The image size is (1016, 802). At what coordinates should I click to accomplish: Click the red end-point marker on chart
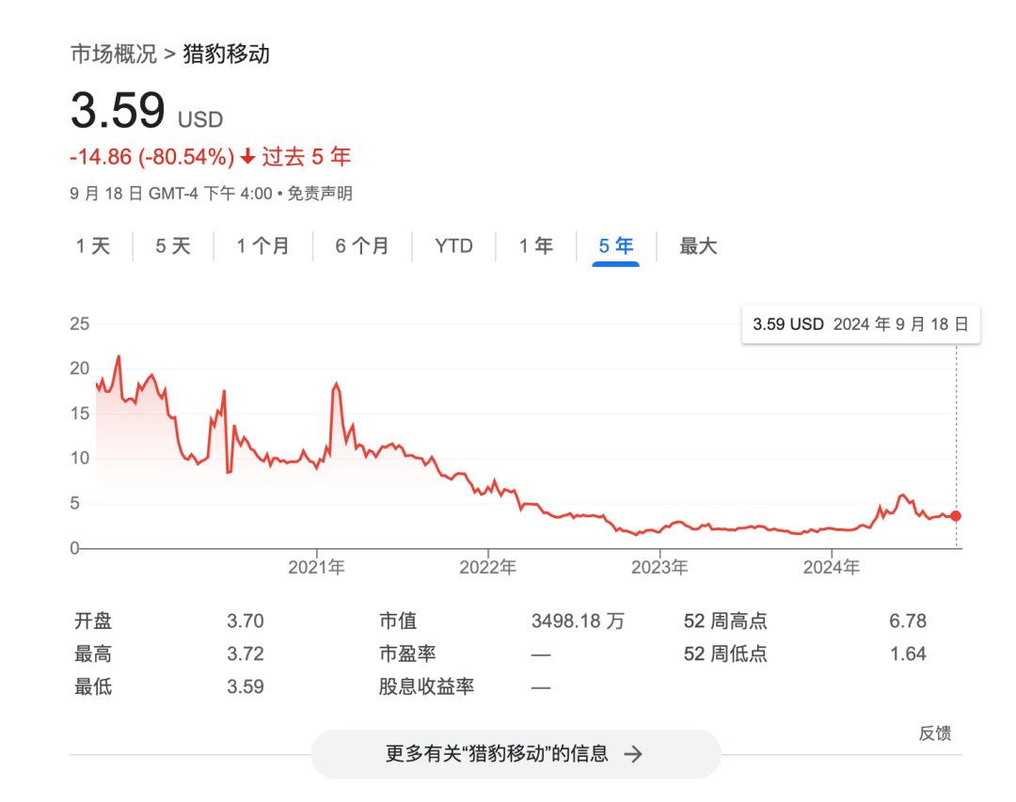click(x=956, y=516)
